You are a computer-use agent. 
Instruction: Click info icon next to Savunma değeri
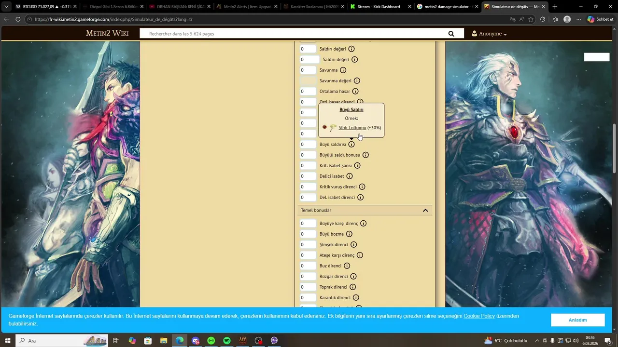tap(357, 81)
